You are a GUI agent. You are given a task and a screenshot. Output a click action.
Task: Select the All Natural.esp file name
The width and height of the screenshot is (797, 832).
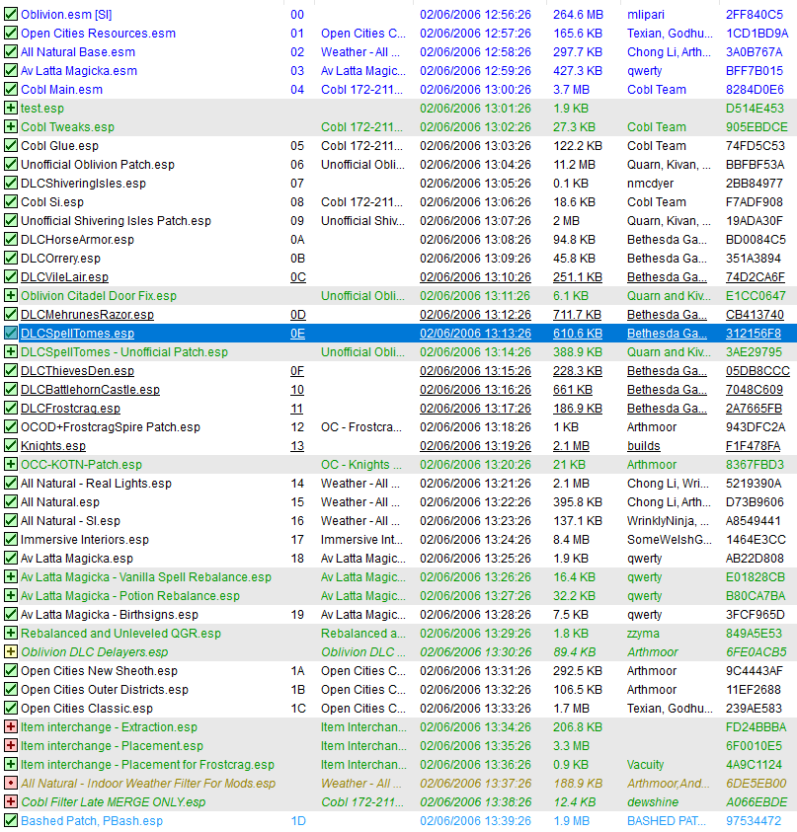tap(60, 502)
